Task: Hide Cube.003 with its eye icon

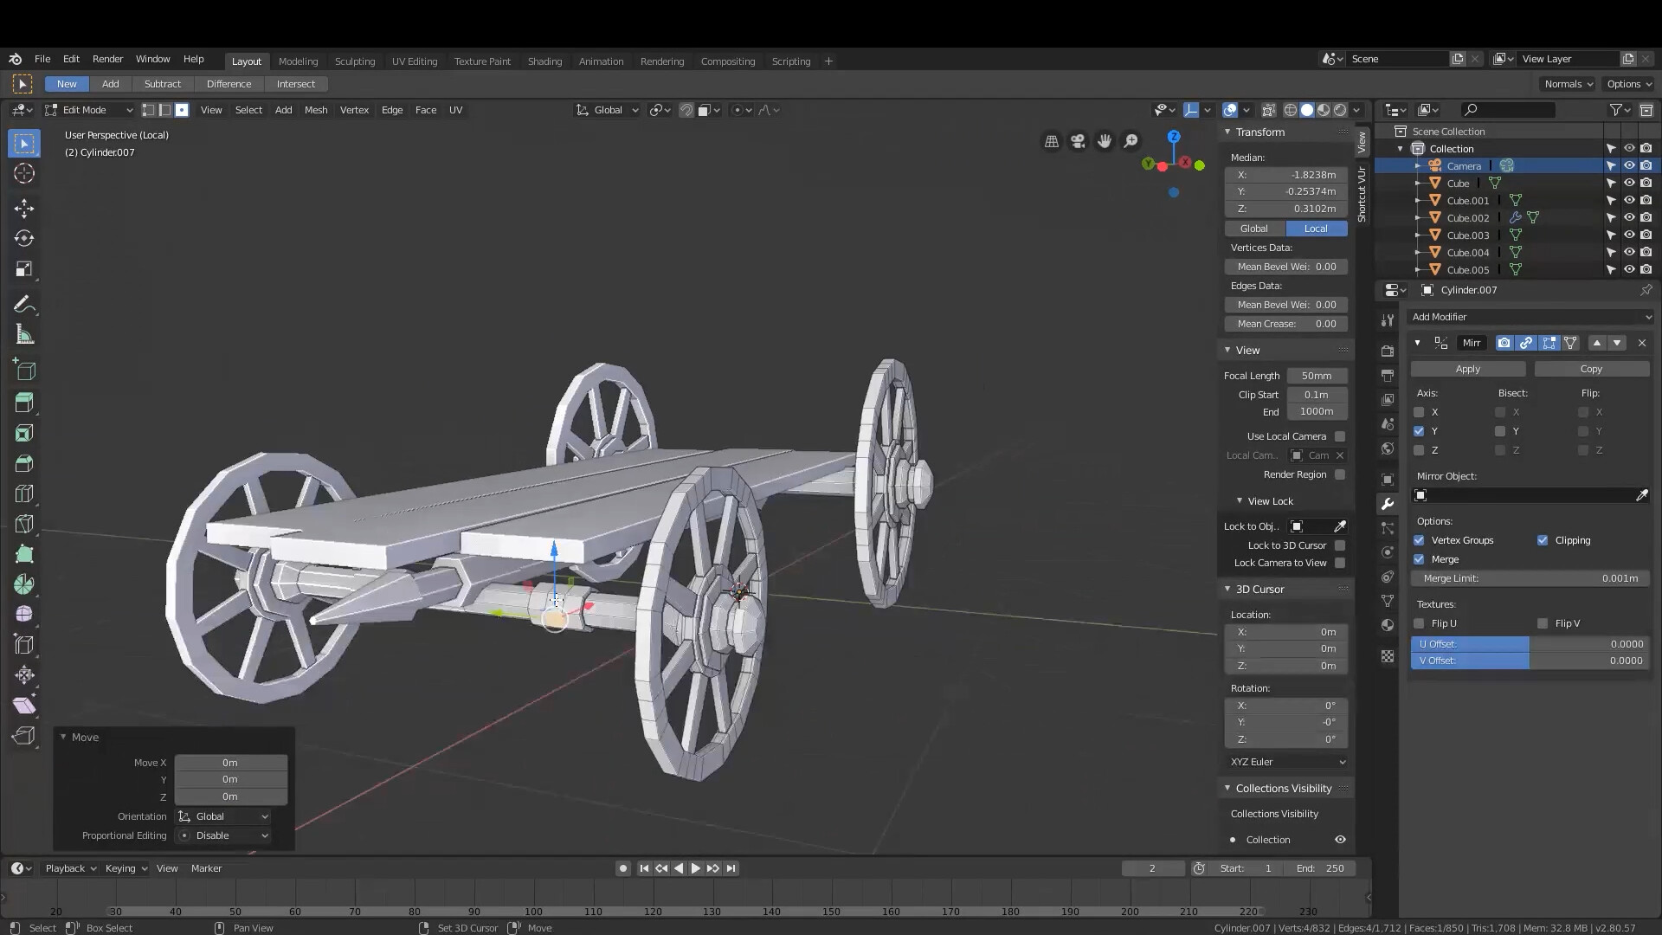Action: click(1629, 235)
